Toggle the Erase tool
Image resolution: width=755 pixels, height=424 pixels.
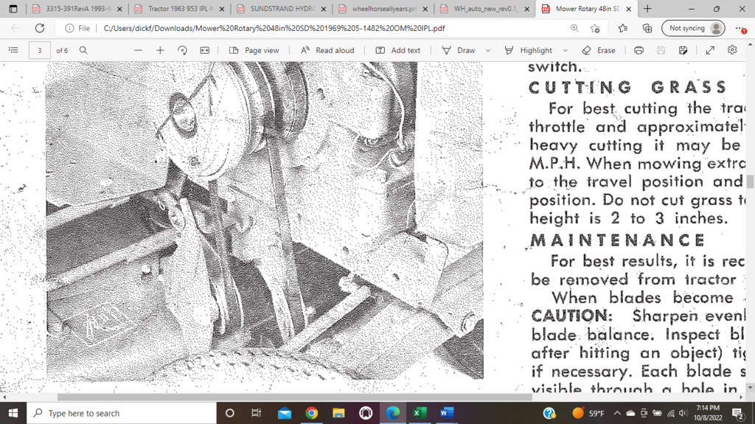[x=598, y=50]
